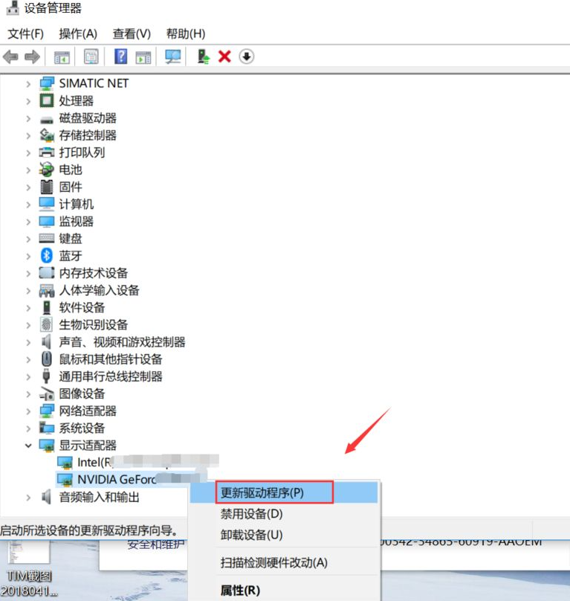Click scan for hardware changes monitor icon

click(x=172, y=57)
